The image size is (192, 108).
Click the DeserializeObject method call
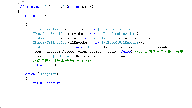(92, 56)
